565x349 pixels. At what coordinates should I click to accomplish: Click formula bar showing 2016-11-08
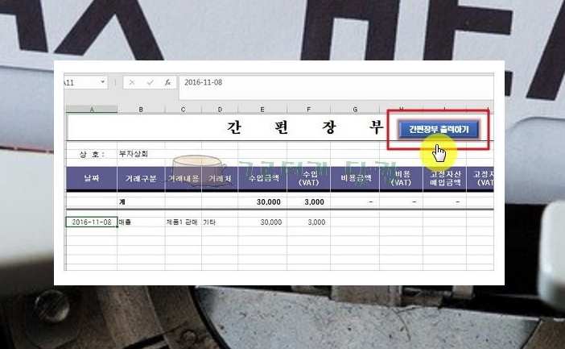[336, 86]
